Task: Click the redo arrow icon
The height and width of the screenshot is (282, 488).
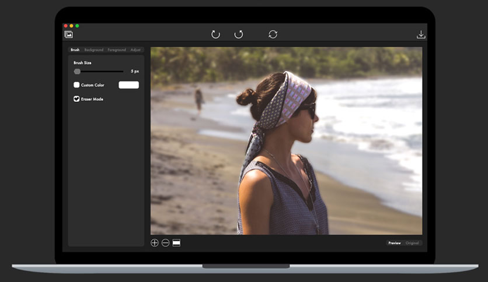Action: 239,34
